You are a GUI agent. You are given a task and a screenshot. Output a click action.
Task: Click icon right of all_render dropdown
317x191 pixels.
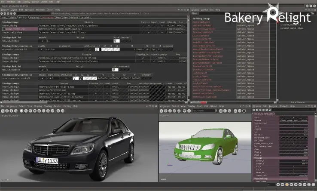point(221,111)
